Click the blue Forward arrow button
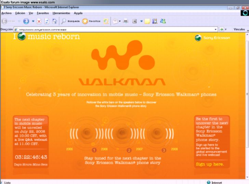249x184 pixels. click(x=26, y=21)
